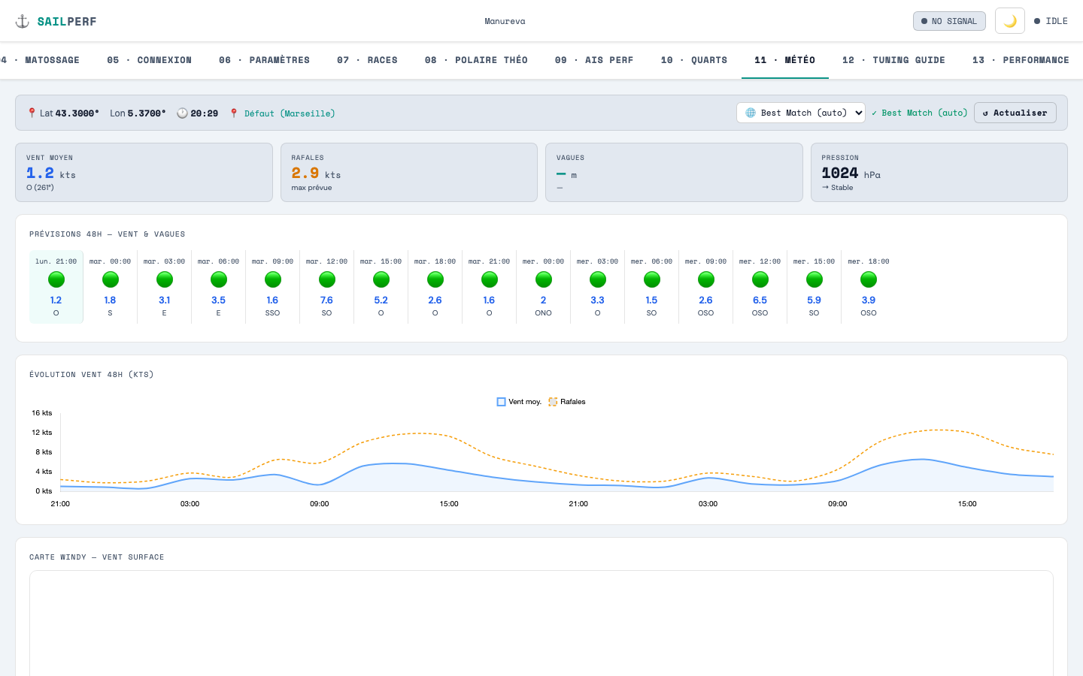Click the red latitude pin icon

point(32,113)
